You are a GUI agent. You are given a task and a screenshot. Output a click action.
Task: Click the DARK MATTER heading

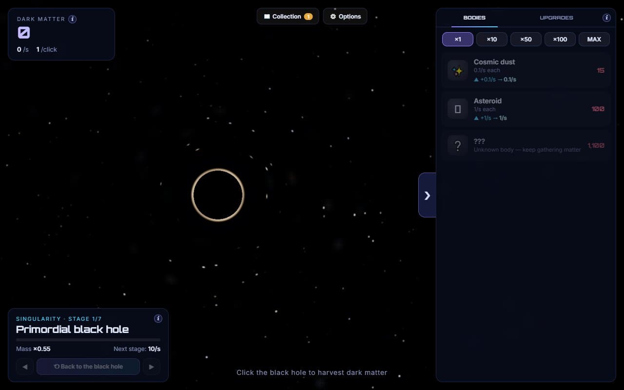click(41, 19)
